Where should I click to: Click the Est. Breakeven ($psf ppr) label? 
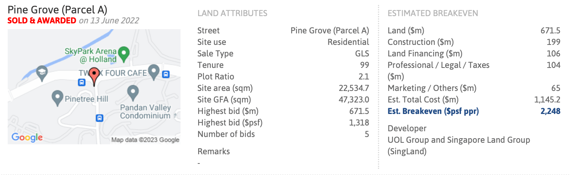433,111
